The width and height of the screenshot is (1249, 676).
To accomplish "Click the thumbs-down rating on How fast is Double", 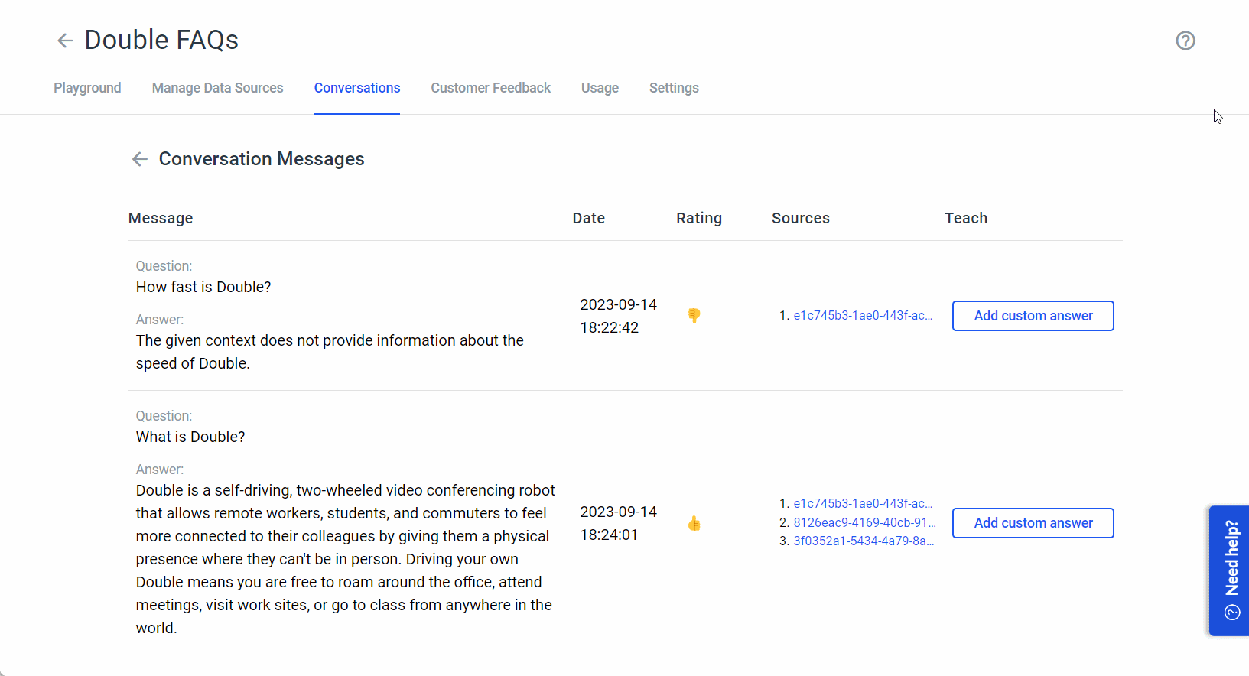I will (694, 316).
